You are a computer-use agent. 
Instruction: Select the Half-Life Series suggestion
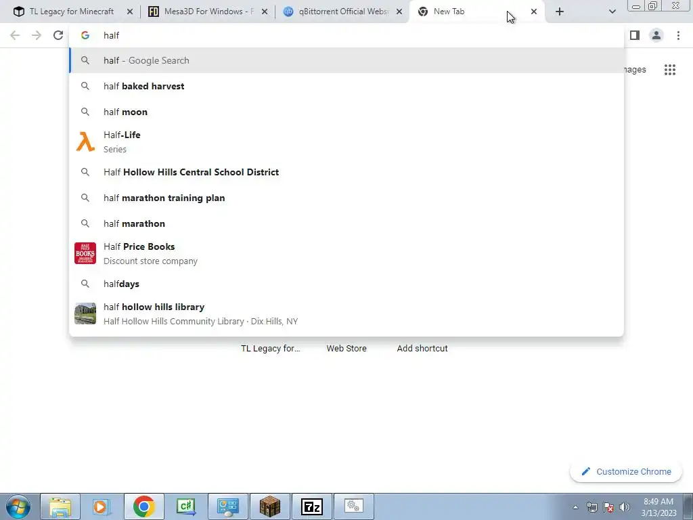(x=346, y=142)
